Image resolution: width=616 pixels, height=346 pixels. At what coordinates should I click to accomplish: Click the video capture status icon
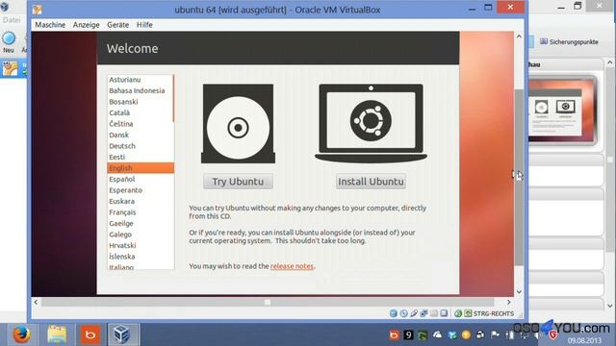tap(444, 313)
